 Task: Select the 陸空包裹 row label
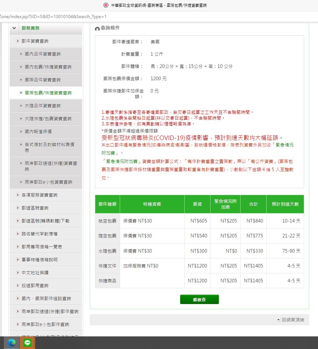pyautogui.click(x=107, y=236)
